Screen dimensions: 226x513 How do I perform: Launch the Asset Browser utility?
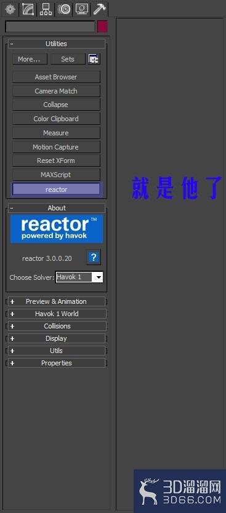[56, 78]
